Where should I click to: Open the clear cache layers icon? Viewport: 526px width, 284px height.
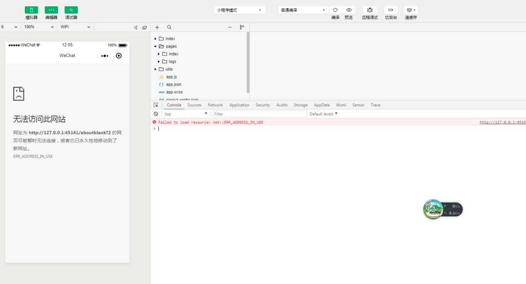click(x=411, y=10)
